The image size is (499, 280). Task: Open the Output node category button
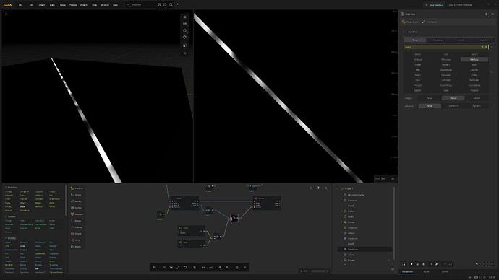(77, 234)
